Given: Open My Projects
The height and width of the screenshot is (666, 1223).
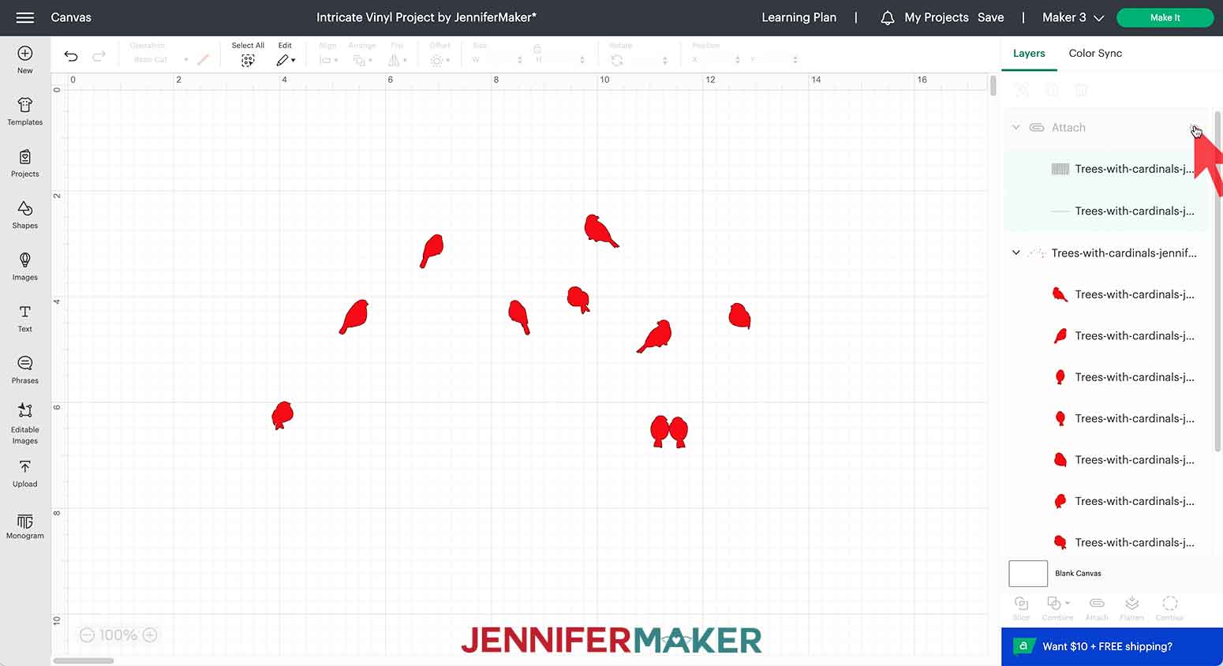Looking at the screenshot, I should coord(937,17).
